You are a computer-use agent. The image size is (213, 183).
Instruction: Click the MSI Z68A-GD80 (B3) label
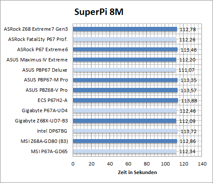click(44, 141)
